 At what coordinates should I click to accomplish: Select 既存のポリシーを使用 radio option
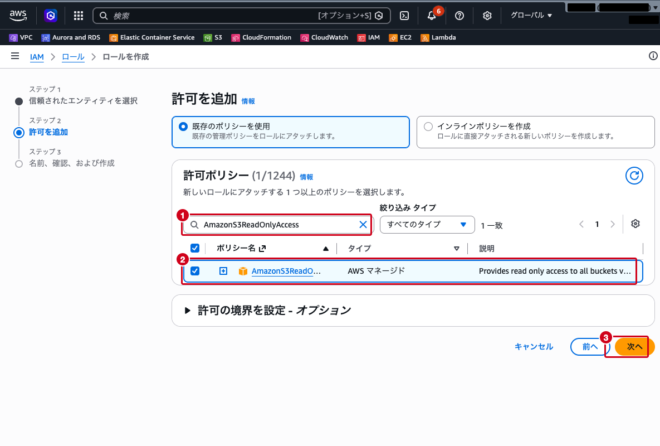[183, 127]
